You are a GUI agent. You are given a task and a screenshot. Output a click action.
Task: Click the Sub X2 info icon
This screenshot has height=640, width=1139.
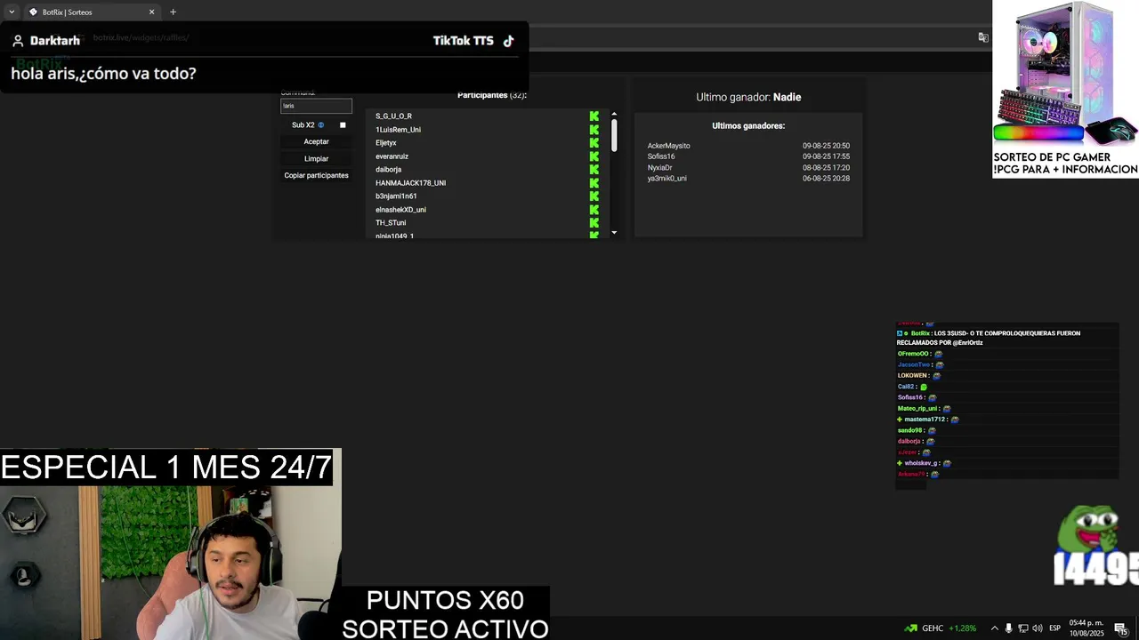321,125
